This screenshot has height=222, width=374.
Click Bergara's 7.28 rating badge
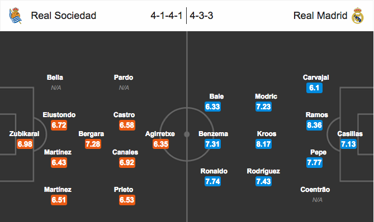click(x=93, y=144)
